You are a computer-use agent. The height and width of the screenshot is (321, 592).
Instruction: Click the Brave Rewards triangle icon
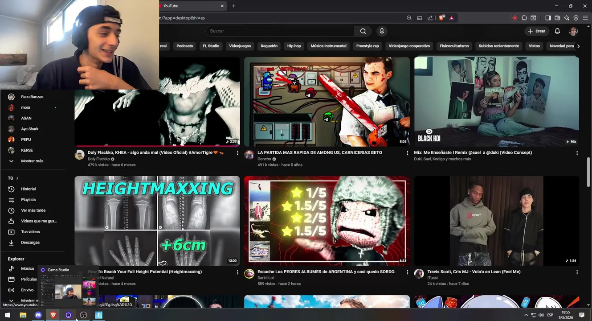tap(451, 18)
